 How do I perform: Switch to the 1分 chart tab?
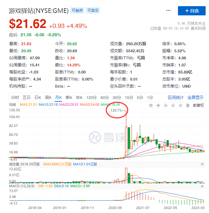click(x=150, y=97)
